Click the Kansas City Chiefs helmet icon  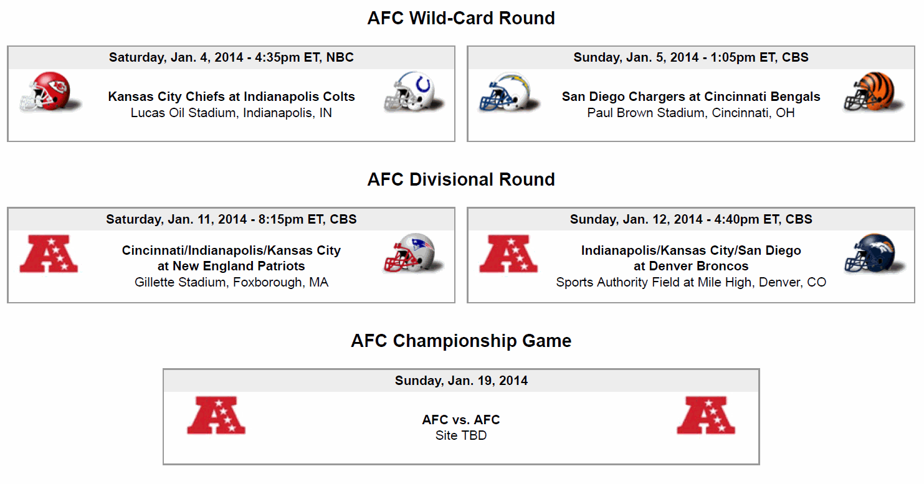[x=50, y=92]
